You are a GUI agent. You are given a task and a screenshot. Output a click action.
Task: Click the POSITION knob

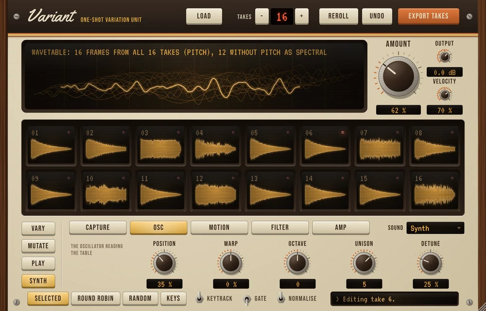point(164,263)
